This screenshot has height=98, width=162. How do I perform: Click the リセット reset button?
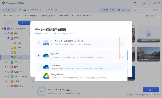click(151, 16)
